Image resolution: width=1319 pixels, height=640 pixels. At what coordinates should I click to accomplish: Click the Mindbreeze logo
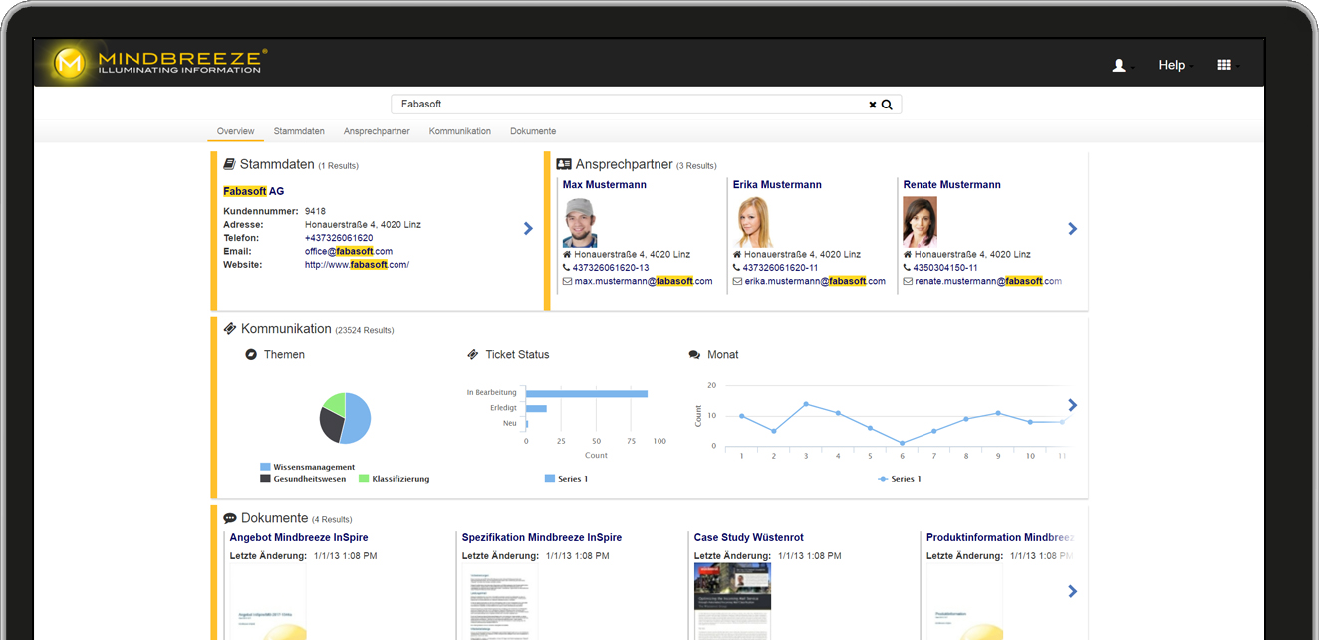coord(159,63)
